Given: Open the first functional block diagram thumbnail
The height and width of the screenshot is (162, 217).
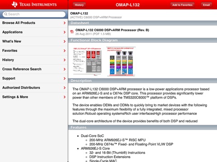Looking at the screenshot, I should point(87,61).
